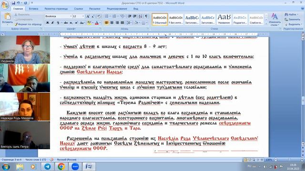Click the Word icon in the taskbar

click(89, 167)
